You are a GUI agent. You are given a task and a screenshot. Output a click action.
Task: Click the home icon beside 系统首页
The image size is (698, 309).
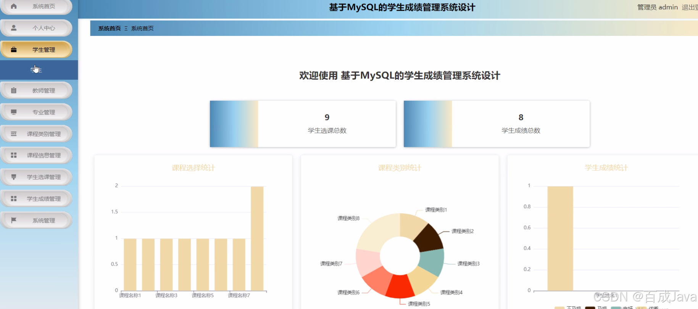tap(14, 6)
